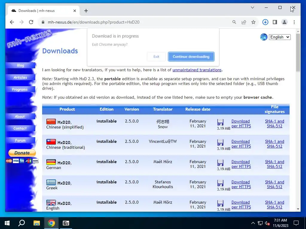
Task: Click the mh-nexus logo
Action: (x=29, y=38)
